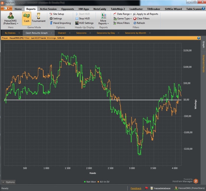The width and height of the screenshot is (206, 191).
Task: Switch to Active Session tab
Action: 48,9
